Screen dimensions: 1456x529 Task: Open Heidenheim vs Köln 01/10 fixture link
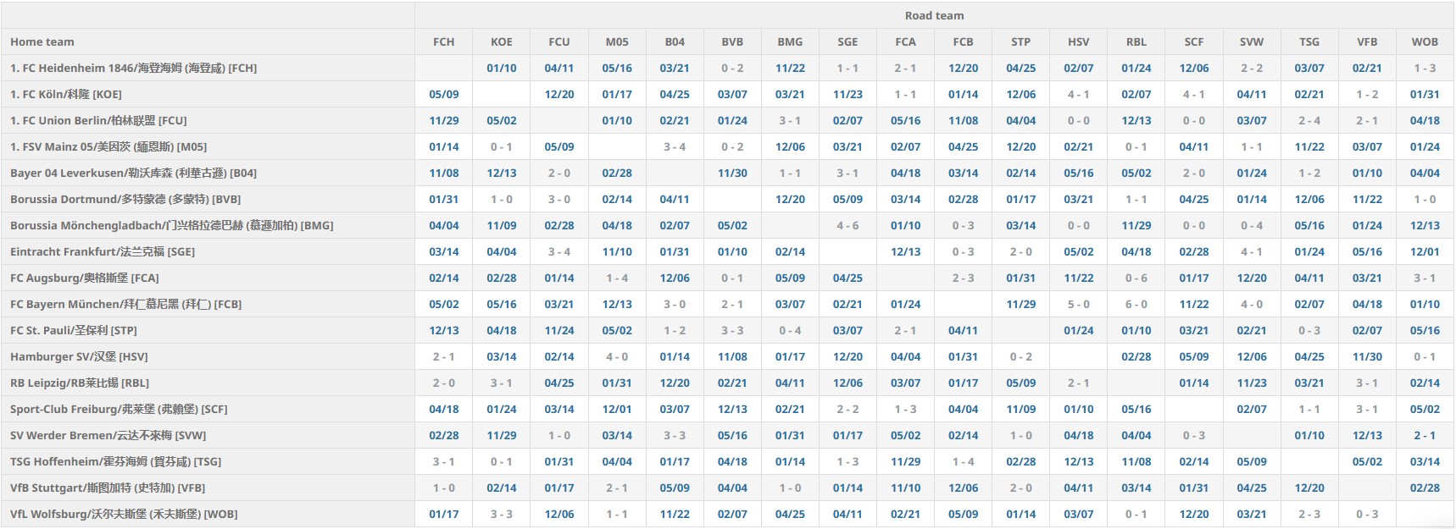(x=502, y=68)
